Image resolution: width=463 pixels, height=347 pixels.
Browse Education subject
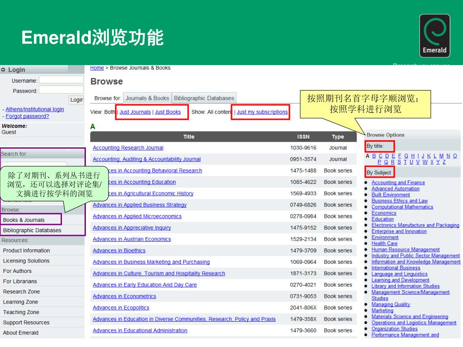point(383,219)
